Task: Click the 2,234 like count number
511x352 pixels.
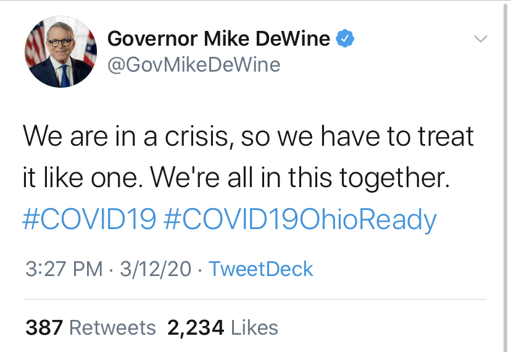Action: click(196, 328)
